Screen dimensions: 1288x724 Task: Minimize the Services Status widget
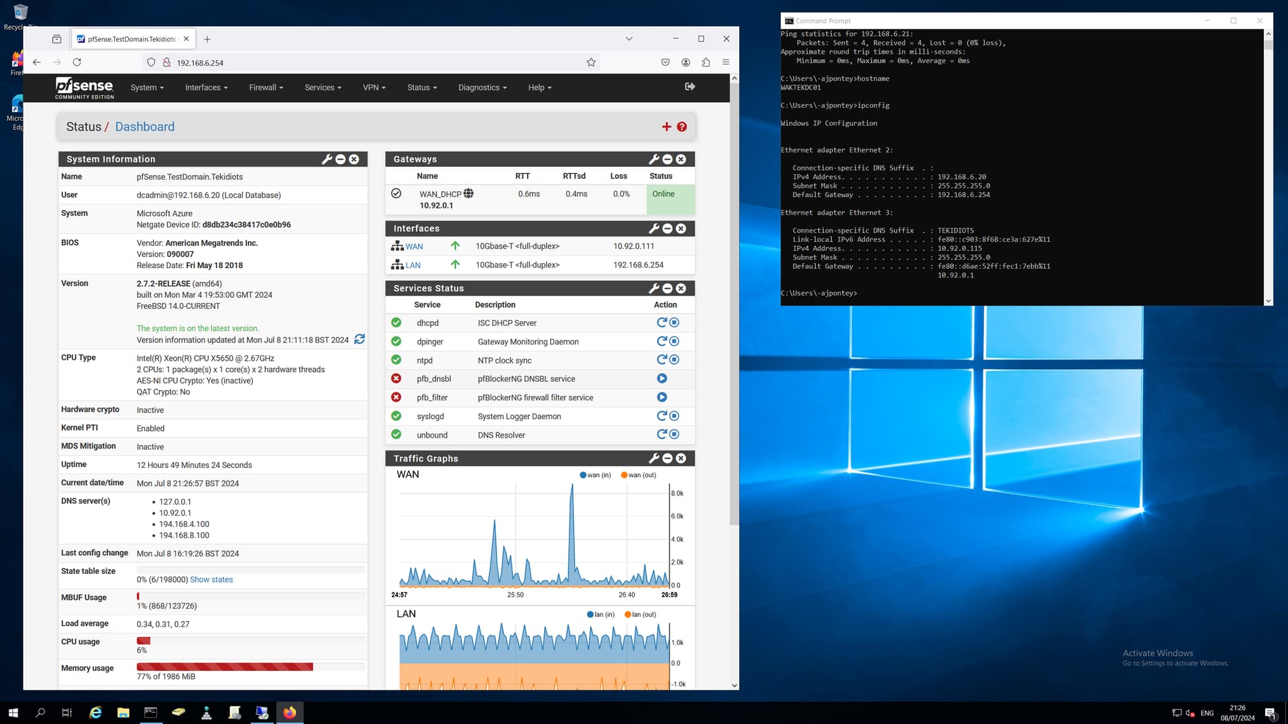coord(667,288)
